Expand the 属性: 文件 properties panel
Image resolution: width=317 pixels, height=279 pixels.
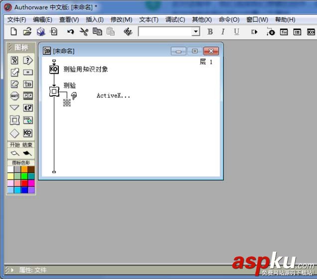tap(12, 270)
